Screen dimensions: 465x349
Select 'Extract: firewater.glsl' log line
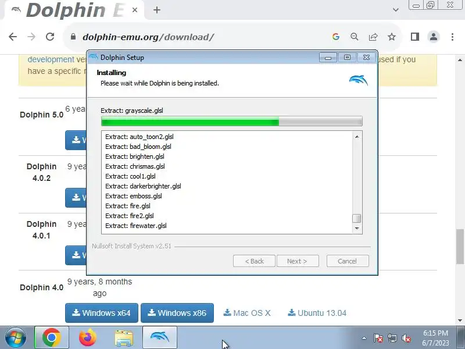click(136, 226)
